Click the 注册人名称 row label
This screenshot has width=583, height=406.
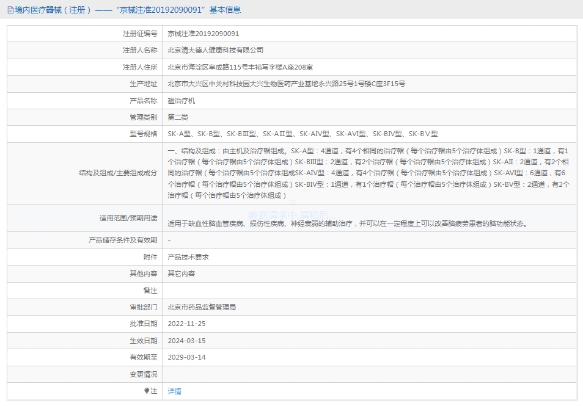[x=140, y=50]
